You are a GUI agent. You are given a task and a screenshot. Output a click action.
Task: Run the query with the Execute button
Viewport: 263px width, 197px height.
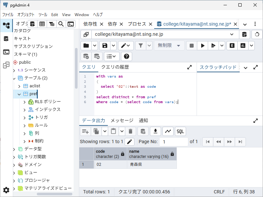203,46
